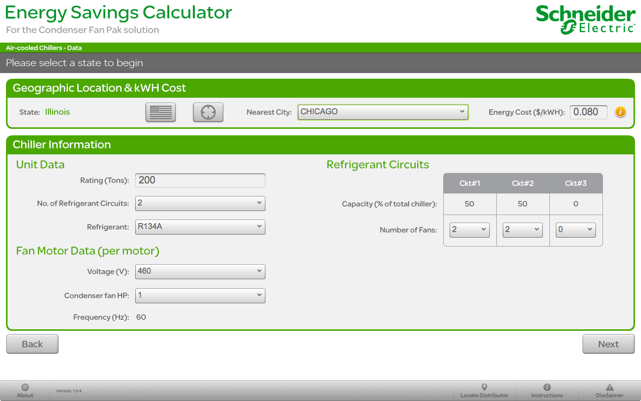The height and width of the screenshot is (401, 641).
Task: Click the Next button
Action: 608,344
